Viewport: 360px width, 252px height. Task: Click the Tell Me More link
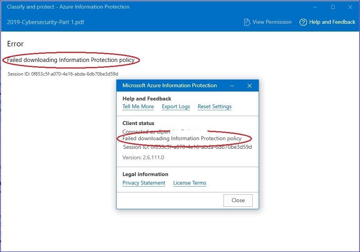click(138, 107)
